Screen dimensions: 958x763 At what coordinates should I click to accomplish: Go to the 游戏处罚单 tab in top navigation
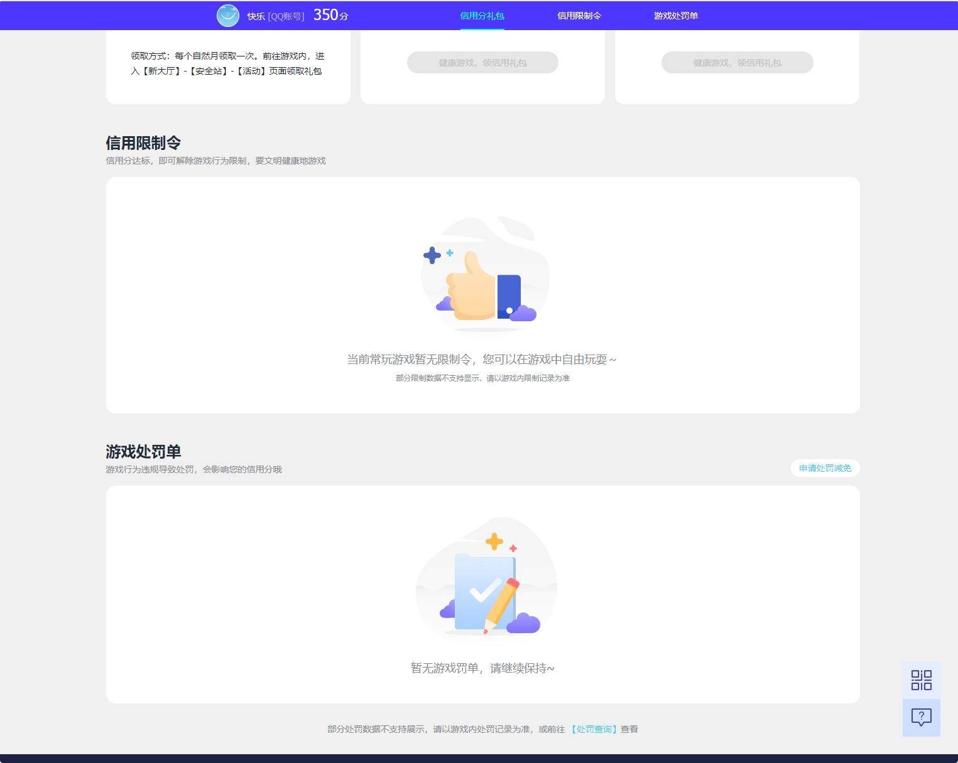pos(676,16)
